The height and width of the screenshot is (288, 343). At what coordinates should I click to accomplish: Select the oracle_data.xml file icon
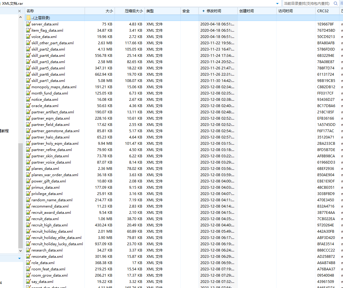(28, 106)
